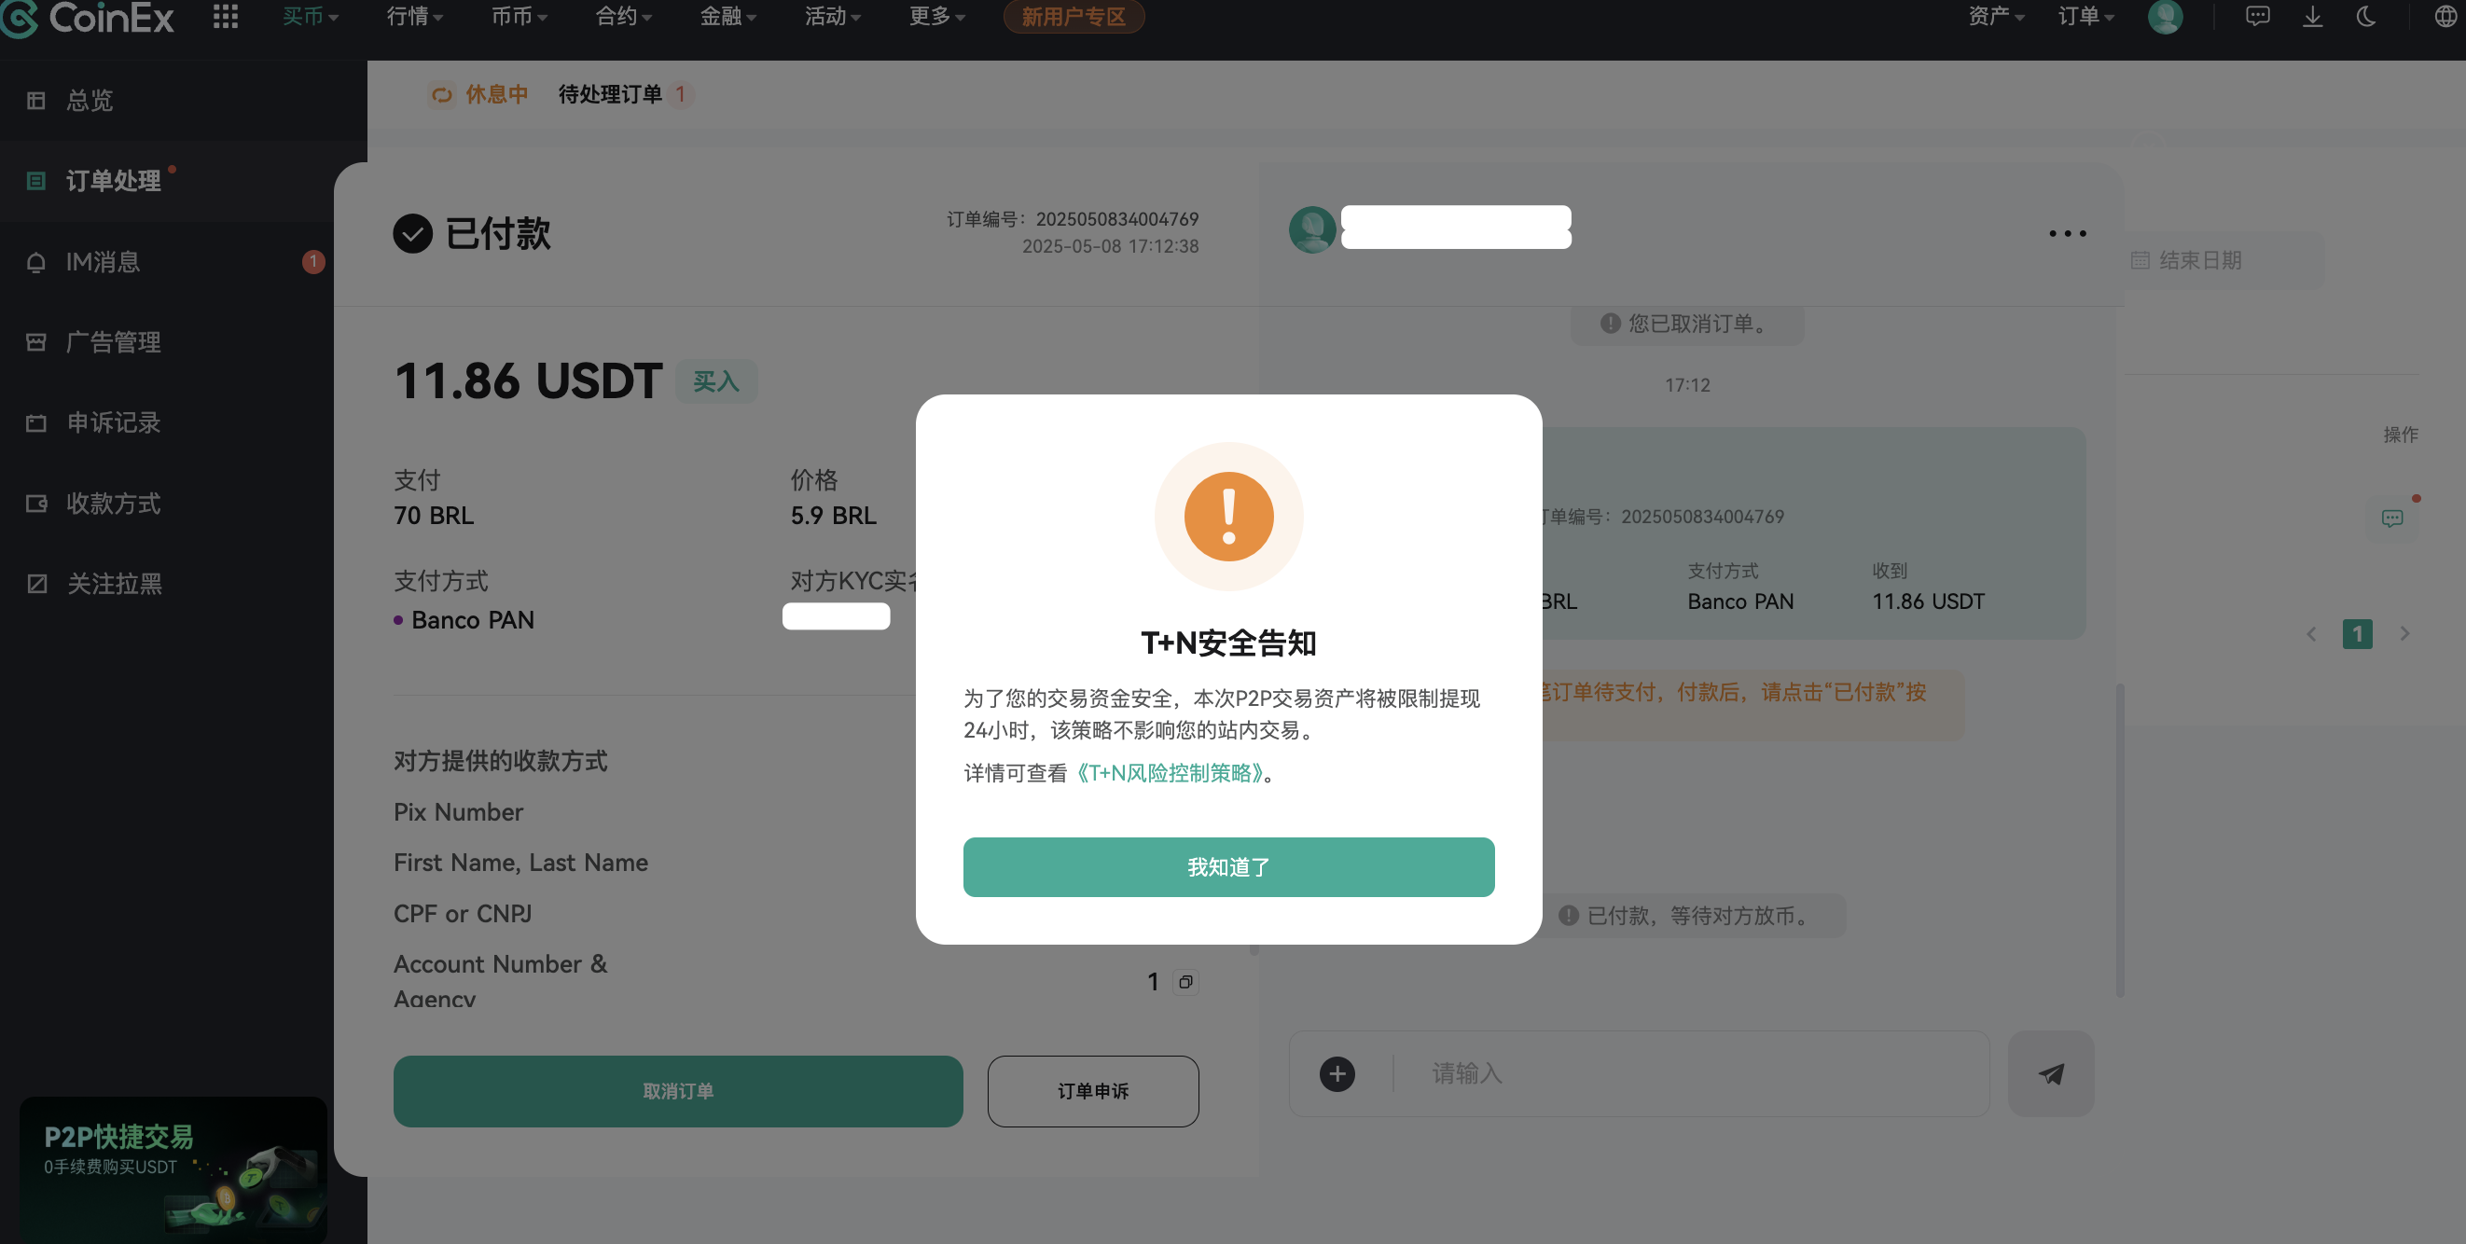Viewport: 2466px width, 1244px height.
Task: Switch to the 待处理订单 tab
Action: [x=612, y=95]
